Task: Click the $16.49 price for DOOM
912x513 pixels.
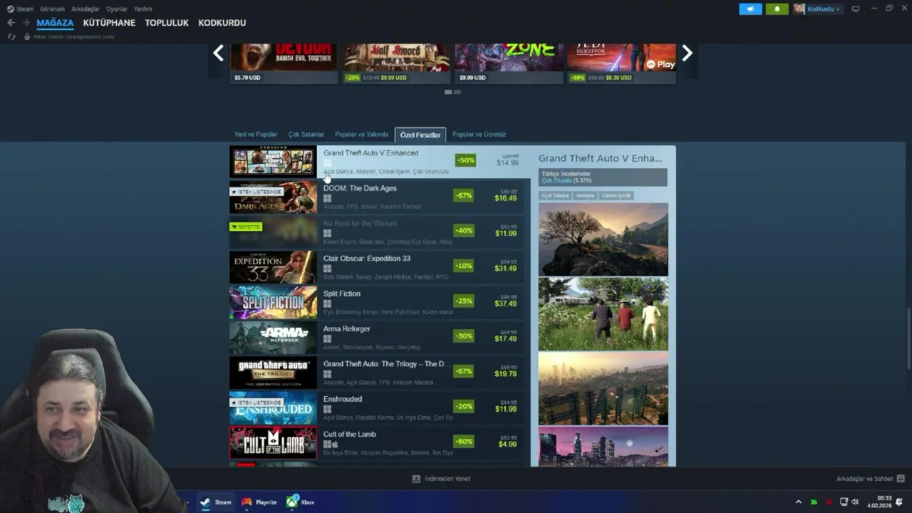Action: [506, 198]
